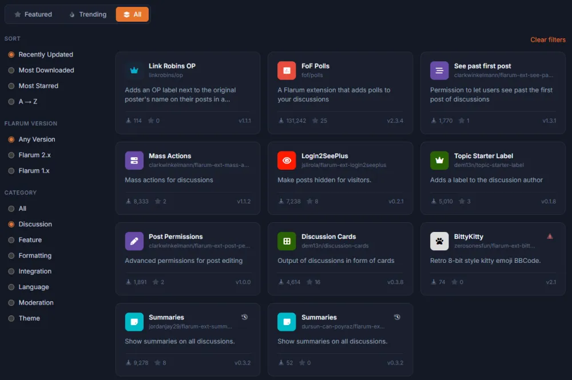Click the Clear filters link
Image resolution: width=572 pixels, height=380 pixels.
tap(547, 39)
